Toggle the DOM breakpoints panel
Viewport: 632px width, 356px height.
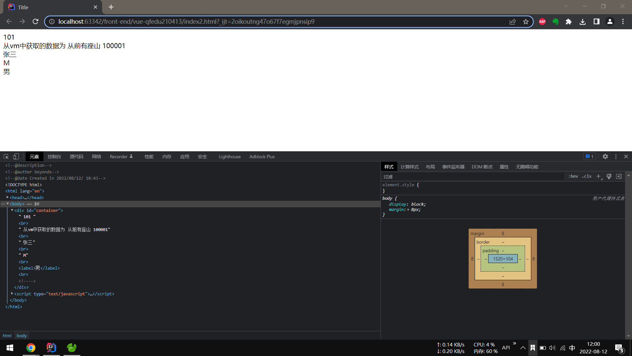point(481,167)
